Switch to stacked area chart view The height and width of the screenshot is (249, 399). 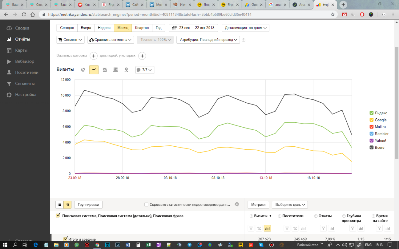point(105,70)
